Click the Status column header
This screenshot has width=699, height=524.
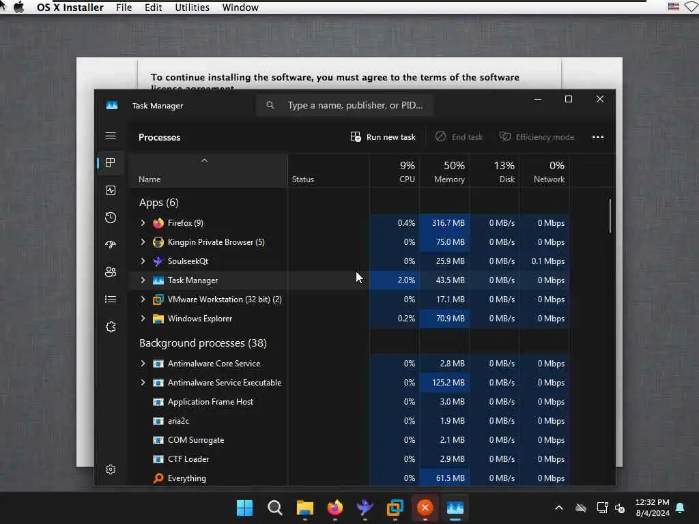[328, 171]
